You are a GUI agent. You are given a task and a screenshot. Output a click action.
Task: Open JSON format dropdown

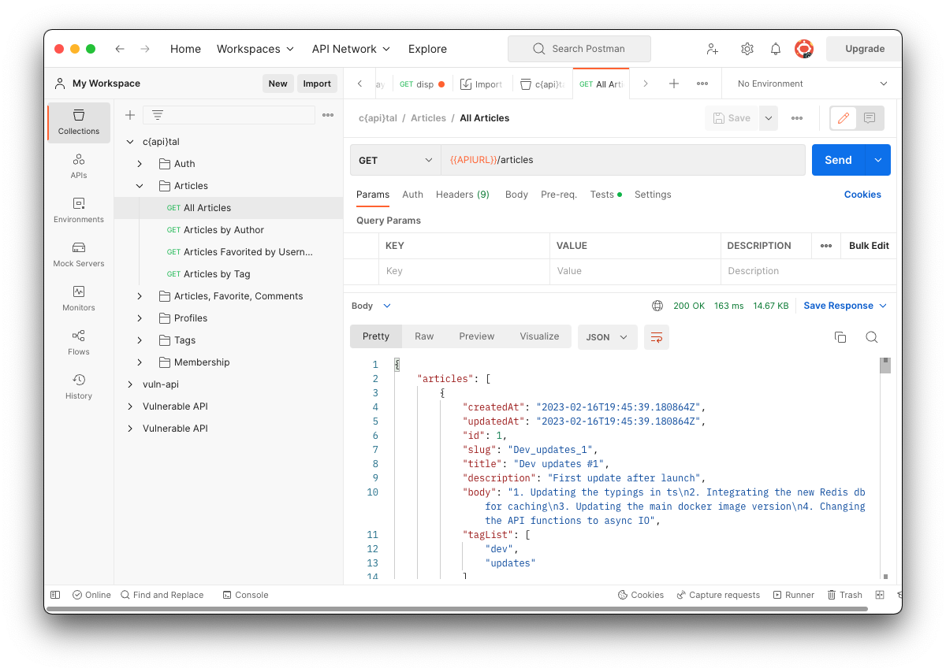click(x=607, y=337)
